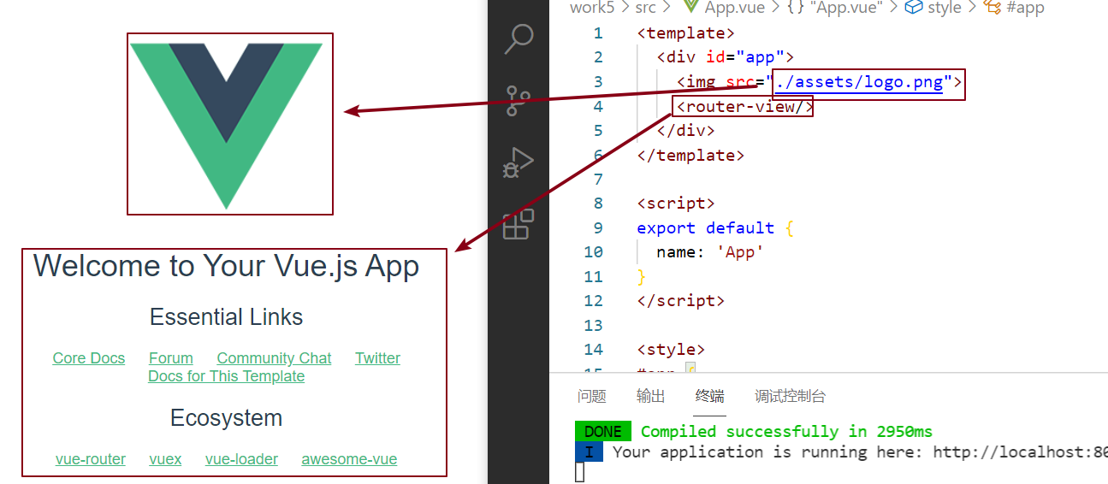The width and height of the screenshot is (1108, 484).
Task: Click the name: 'App' line
Action: coord(709,252)
